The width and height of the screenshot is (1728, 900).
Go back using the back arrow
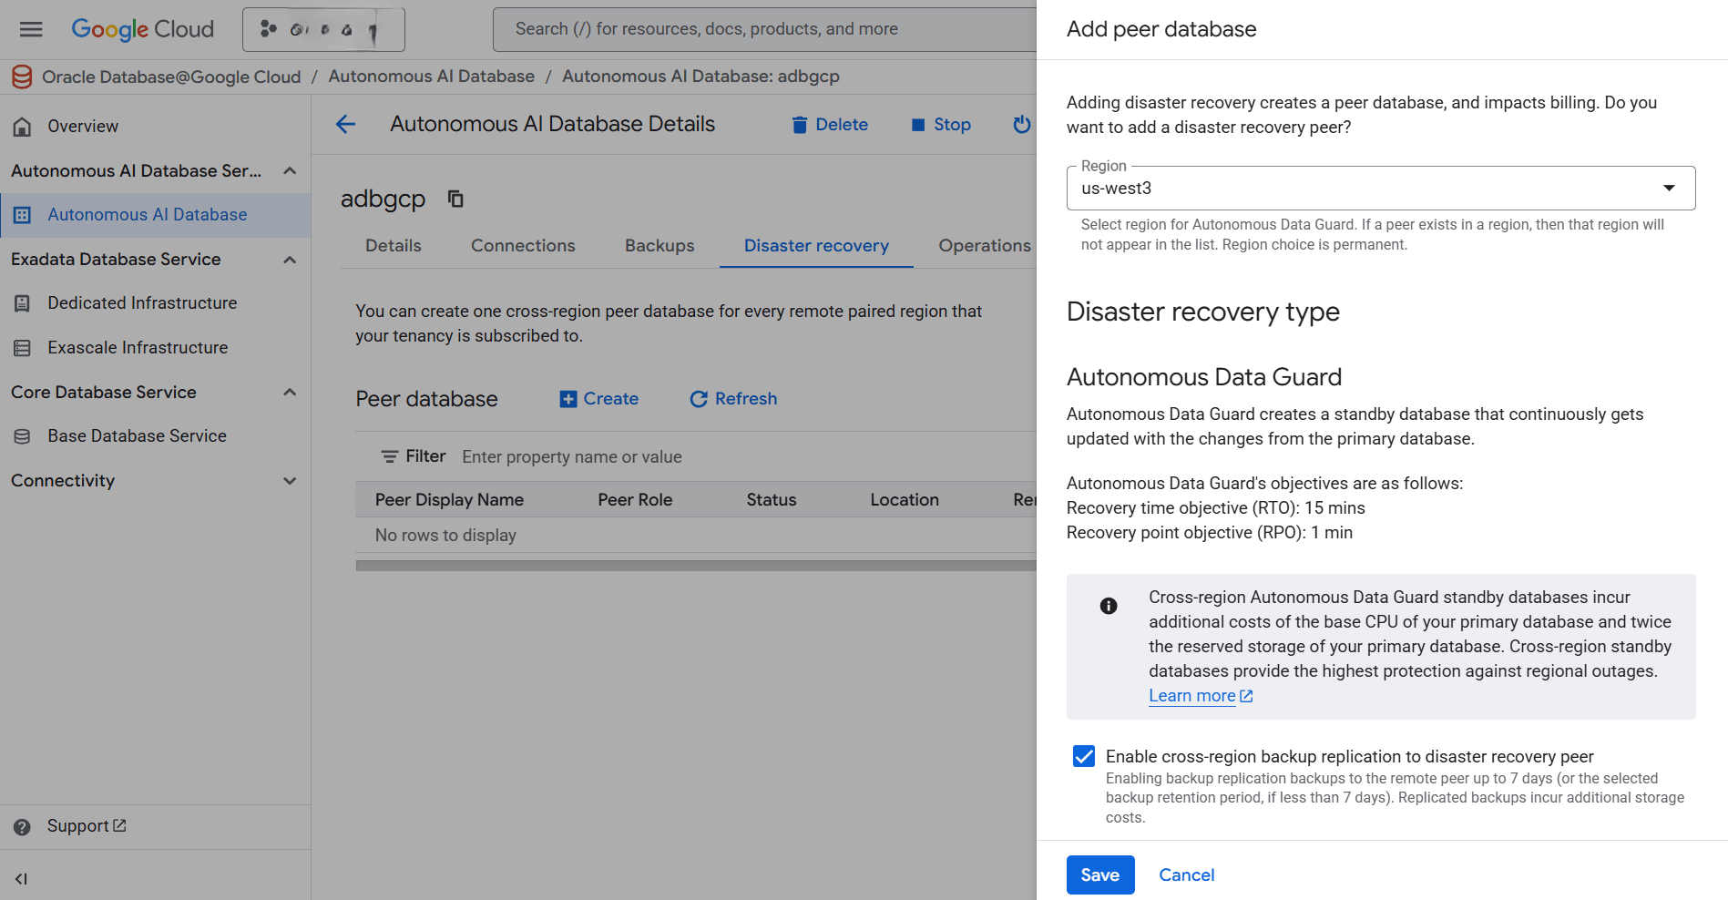[x=344, y=124]
